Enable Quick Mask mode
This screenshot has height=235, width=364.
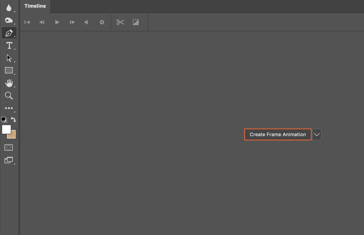click(9, 147)
